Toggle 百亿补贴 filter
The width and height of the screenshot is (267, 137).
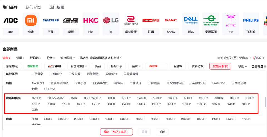pos(55,66)
